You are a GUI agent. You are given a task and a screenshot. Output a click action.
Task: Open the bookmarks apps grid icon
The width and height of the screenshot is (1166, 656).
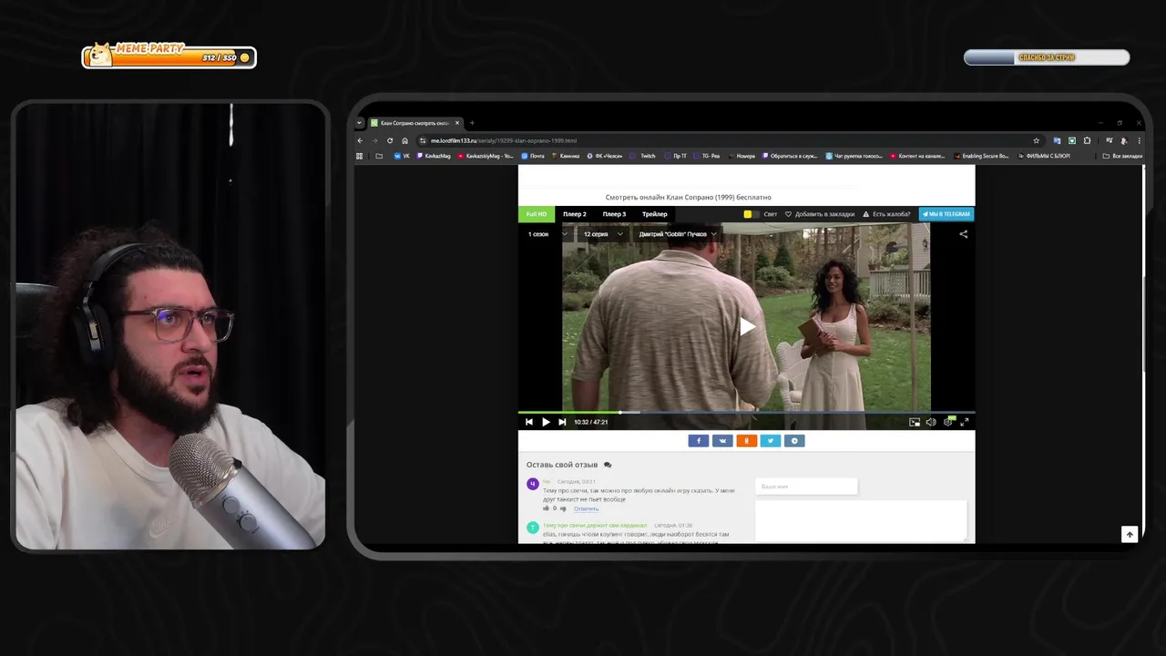[359, 156]
